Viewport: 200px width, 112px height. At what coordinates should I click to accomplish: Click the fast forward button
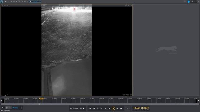(x=117, y=108)
